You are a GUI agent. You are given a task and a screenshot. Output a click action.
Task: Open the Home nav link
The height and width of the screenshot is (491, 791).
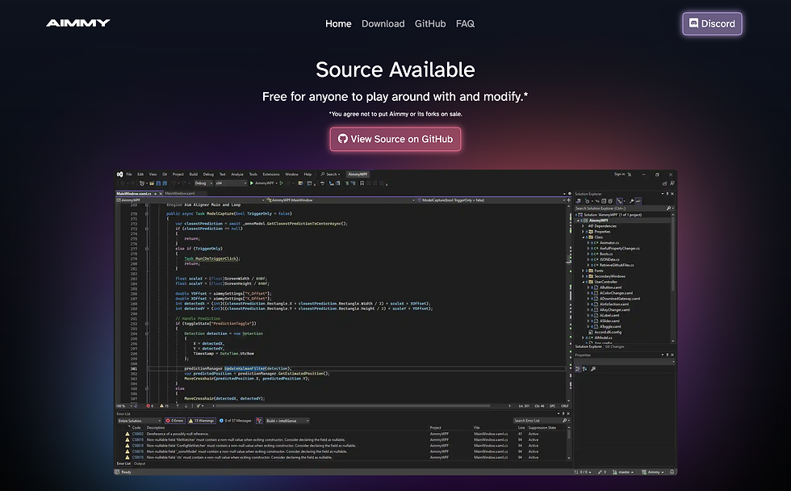click(338, 23)
